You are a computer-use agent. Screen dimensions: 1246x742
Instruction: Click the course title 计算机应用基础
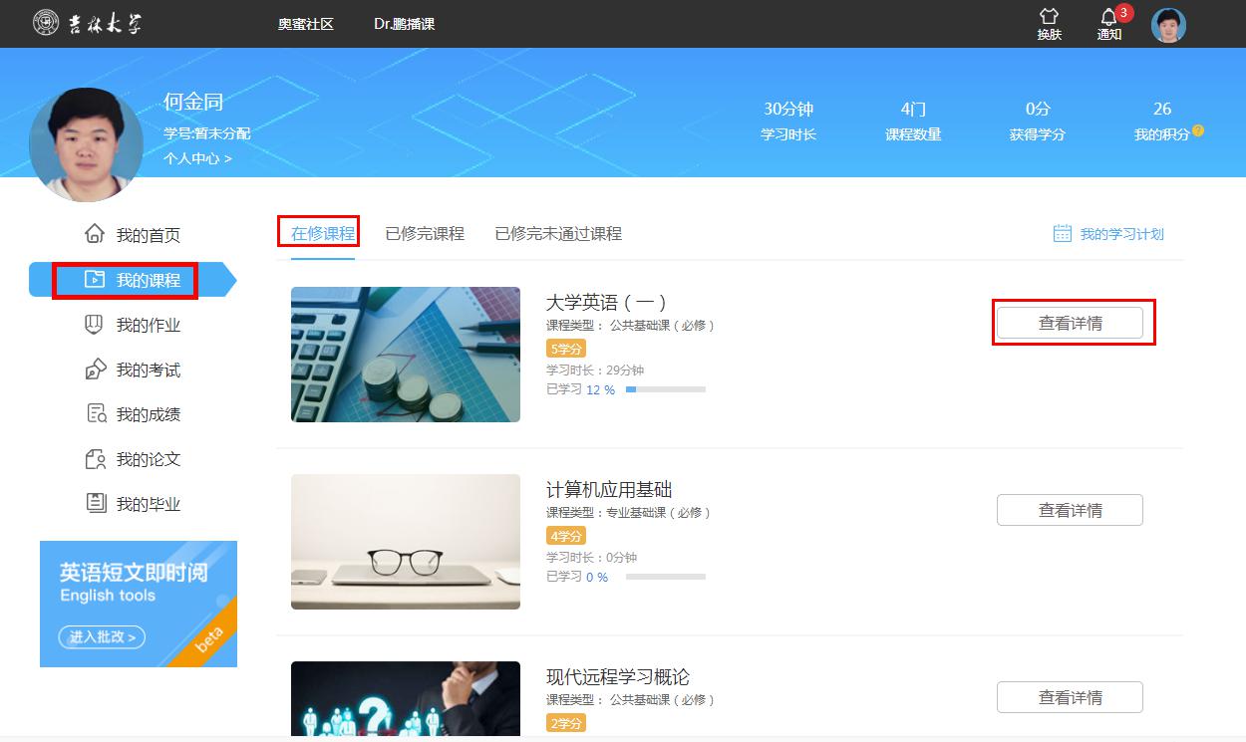click(609, 489)
